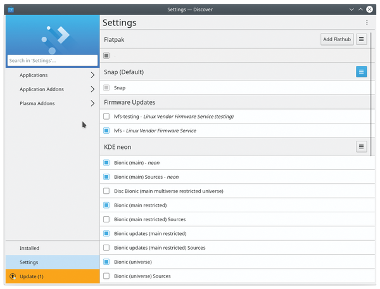Enable the lvfs-testing firmware source
Viewport: 380px width, 289px height.
point(106,117)
